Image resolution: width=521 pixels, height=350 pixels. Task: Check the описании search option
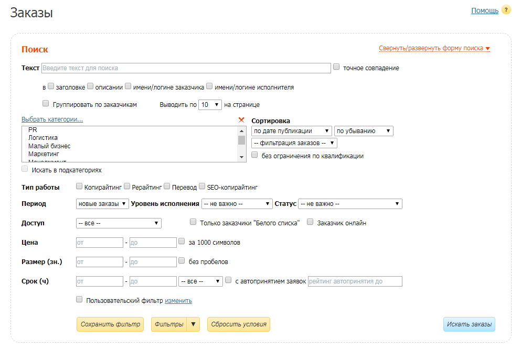[90, 86]
